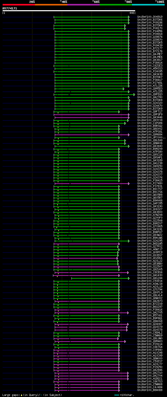Click label UniRef100_B6D1W5
Image resolution: width=167 pixels, height=397 pixels.
tap(150, 244)
